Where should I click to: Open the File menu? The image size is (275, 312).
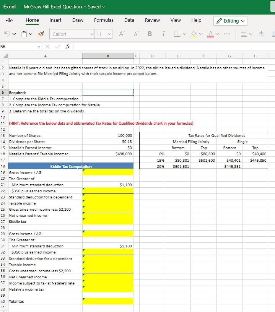9,20
